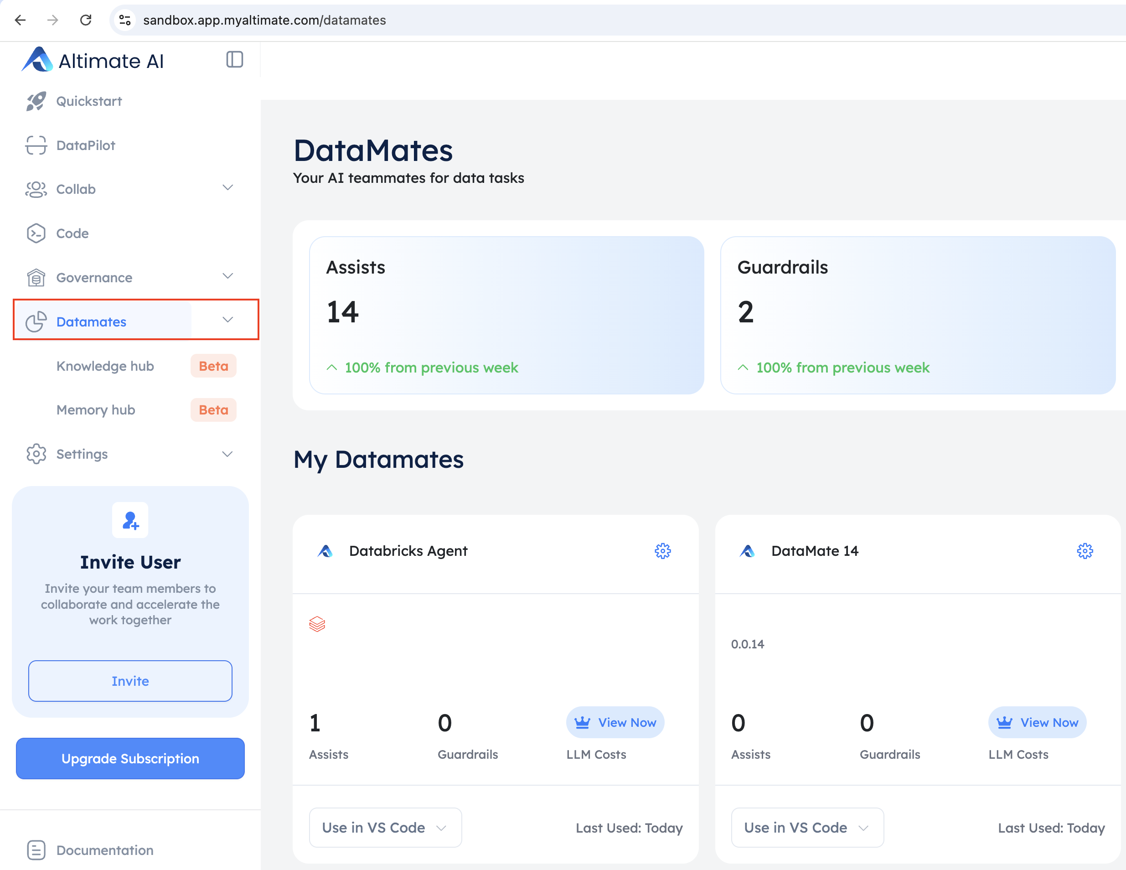Click the Assists summary card
The height and width of the screenshot is (870, 1126).
point(507,315)
